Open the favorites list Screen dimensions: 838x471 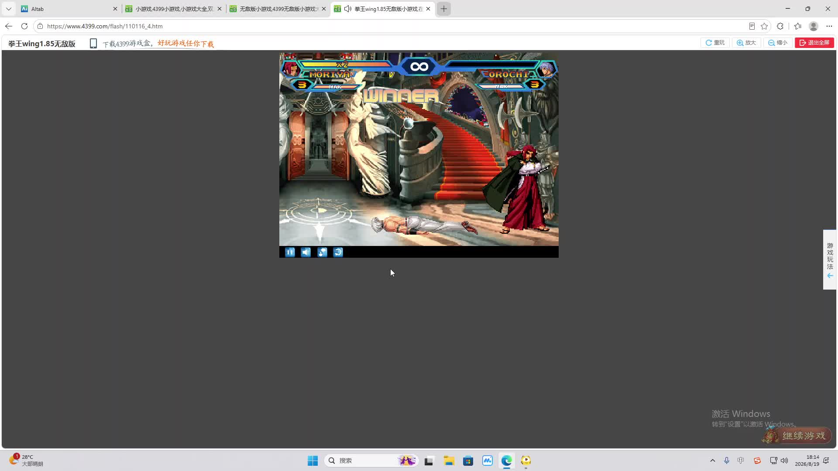[x=798, y=26]
